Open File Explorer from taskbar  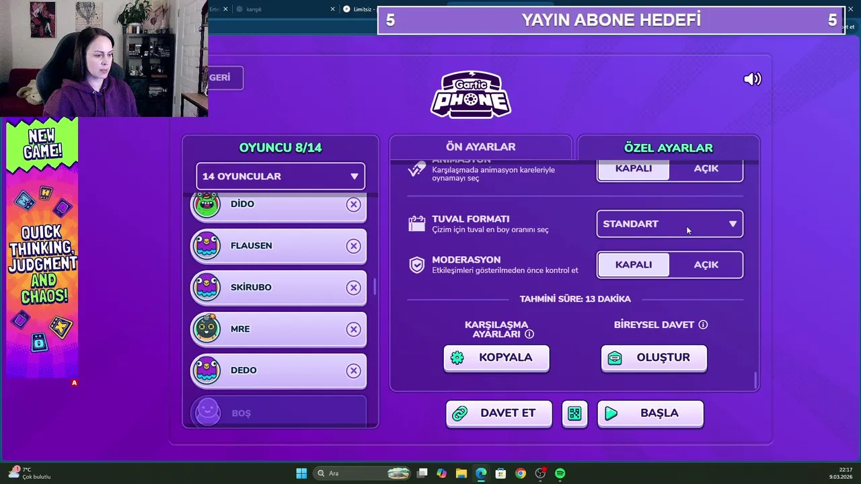point(461,473)
